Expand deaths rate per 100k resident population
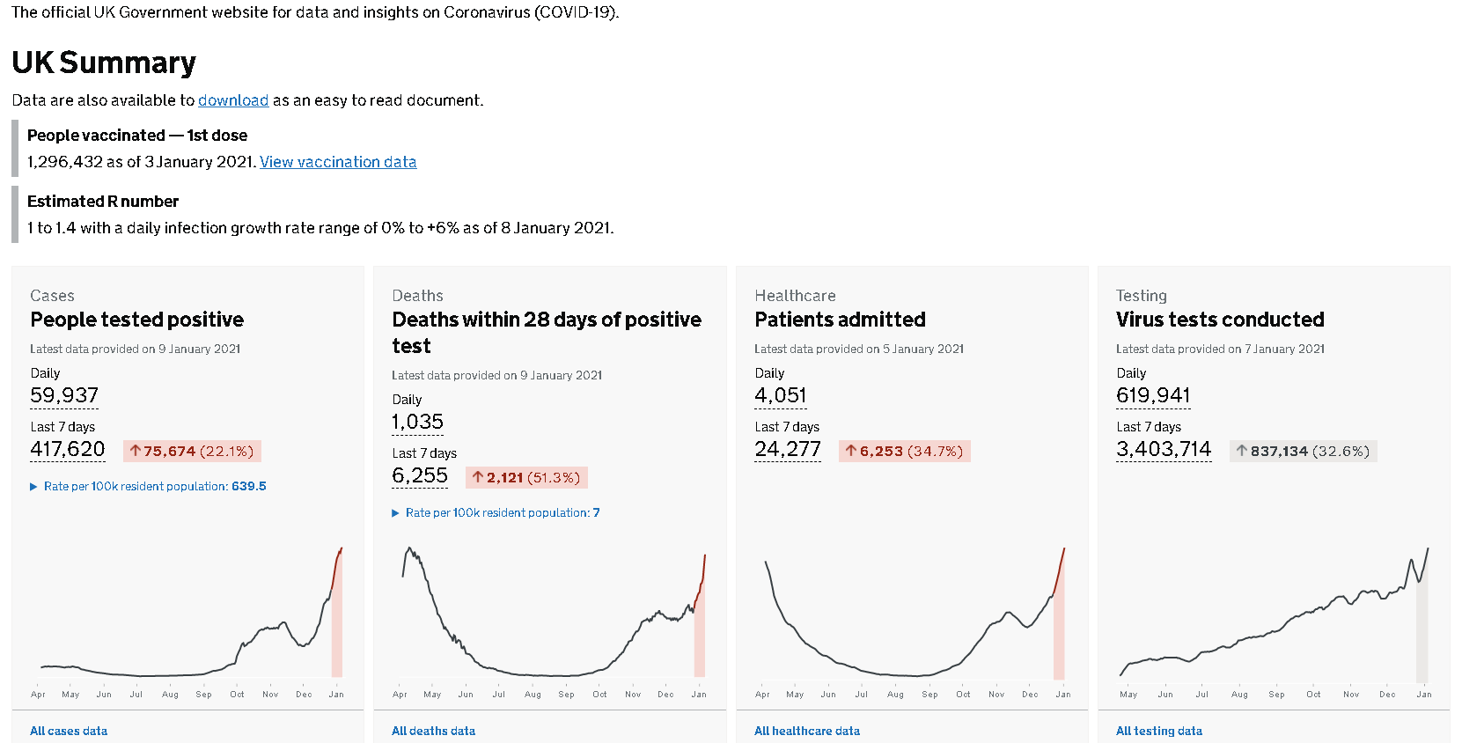Screen dimensions: 1462x743 [396, 513]
